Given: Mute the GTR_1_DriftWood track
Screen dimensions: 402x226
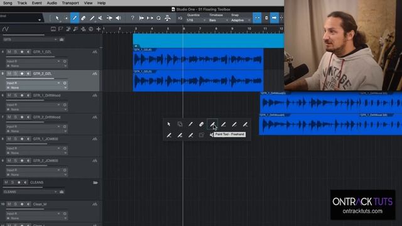Looking at the screenshot, I should tap(9, 95).
